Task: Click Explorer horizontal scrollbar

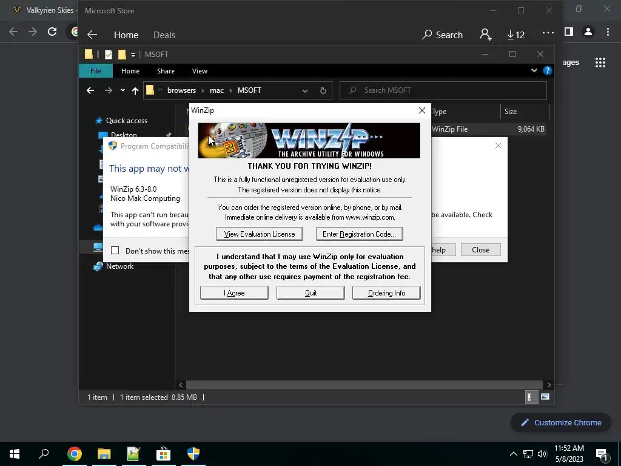Action: point(364,385)
